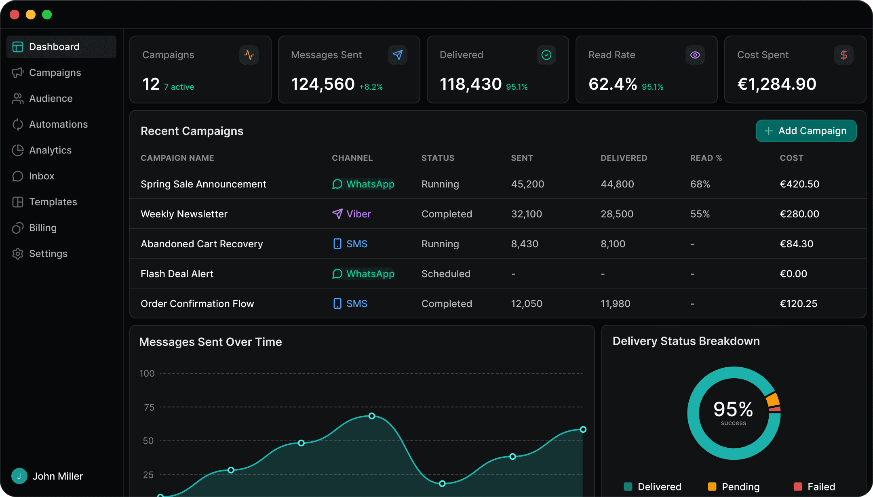Viewport: 873px width, 497px height.
Task: Open the Audience section
Action: pyautogui.click(x=61, y=99)
